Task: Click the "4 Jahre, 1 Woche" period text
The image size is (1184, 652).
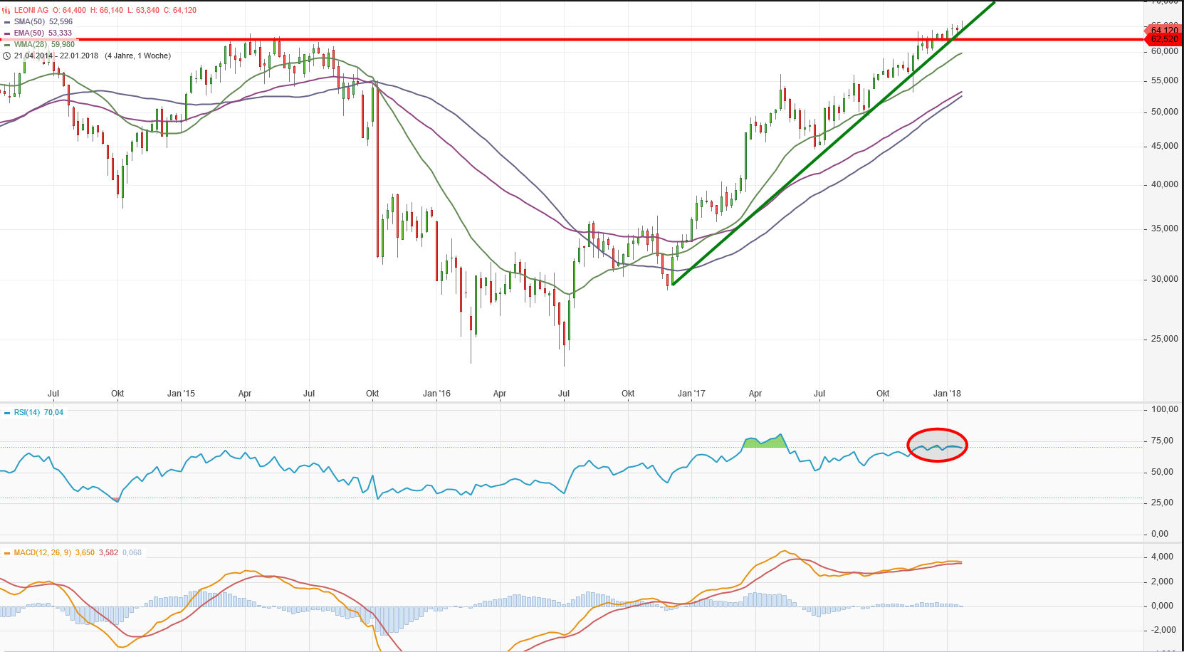Action: [x=137, y=56]
